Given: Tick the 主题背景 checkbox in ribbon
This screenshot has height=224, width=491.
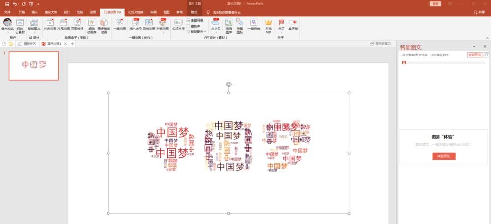Looking at the screenshot, I should pos(189,20).
